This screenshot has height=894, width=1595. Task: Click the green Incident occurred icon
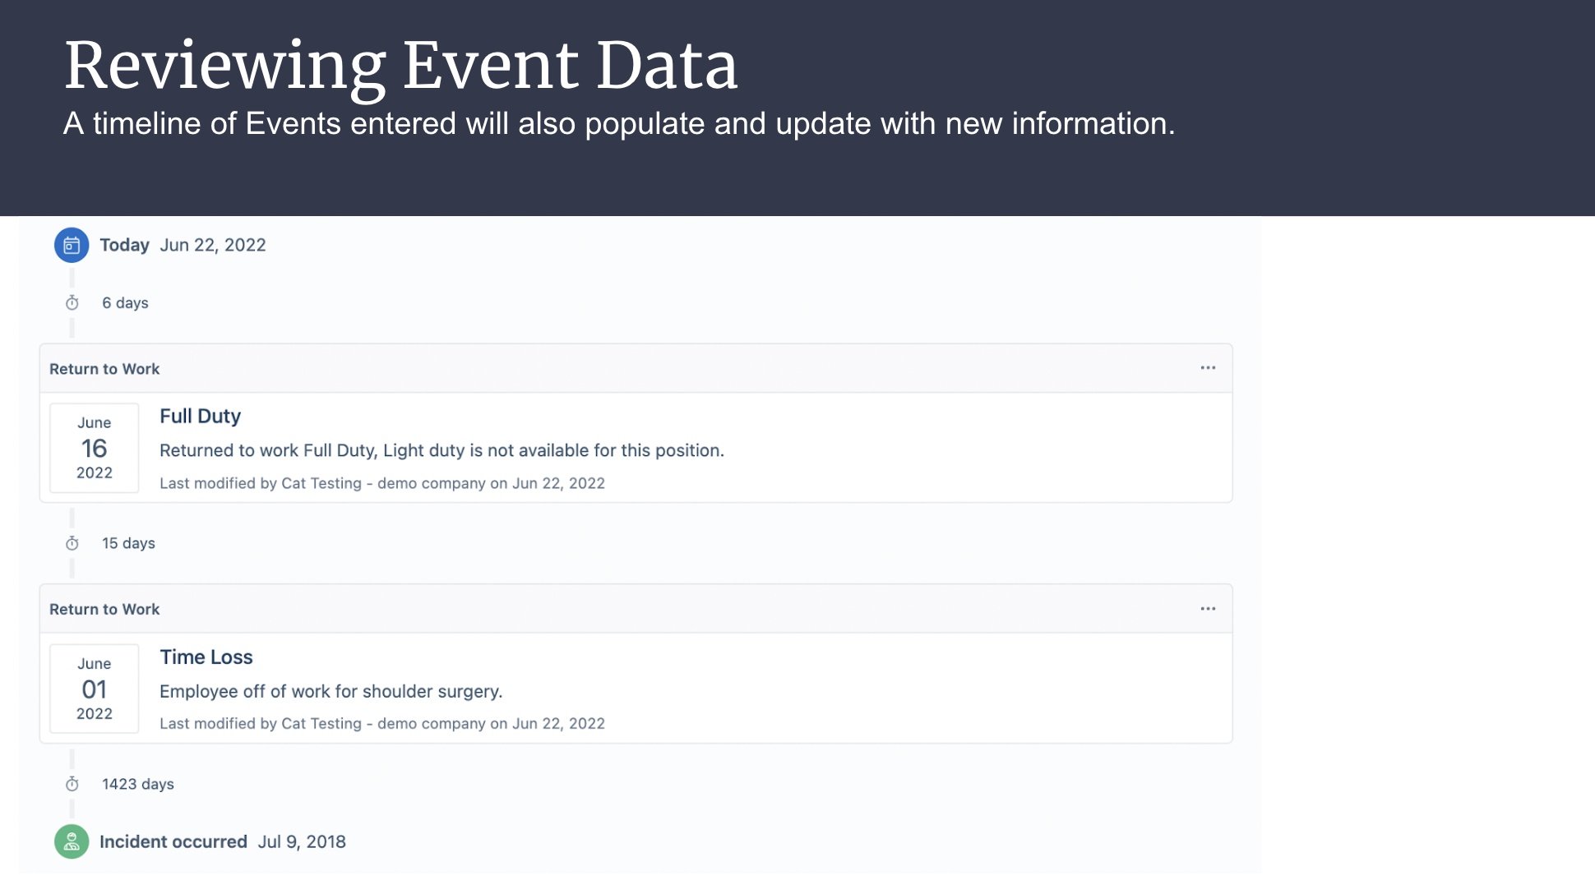pyautogui.click(x=72, y=841)
